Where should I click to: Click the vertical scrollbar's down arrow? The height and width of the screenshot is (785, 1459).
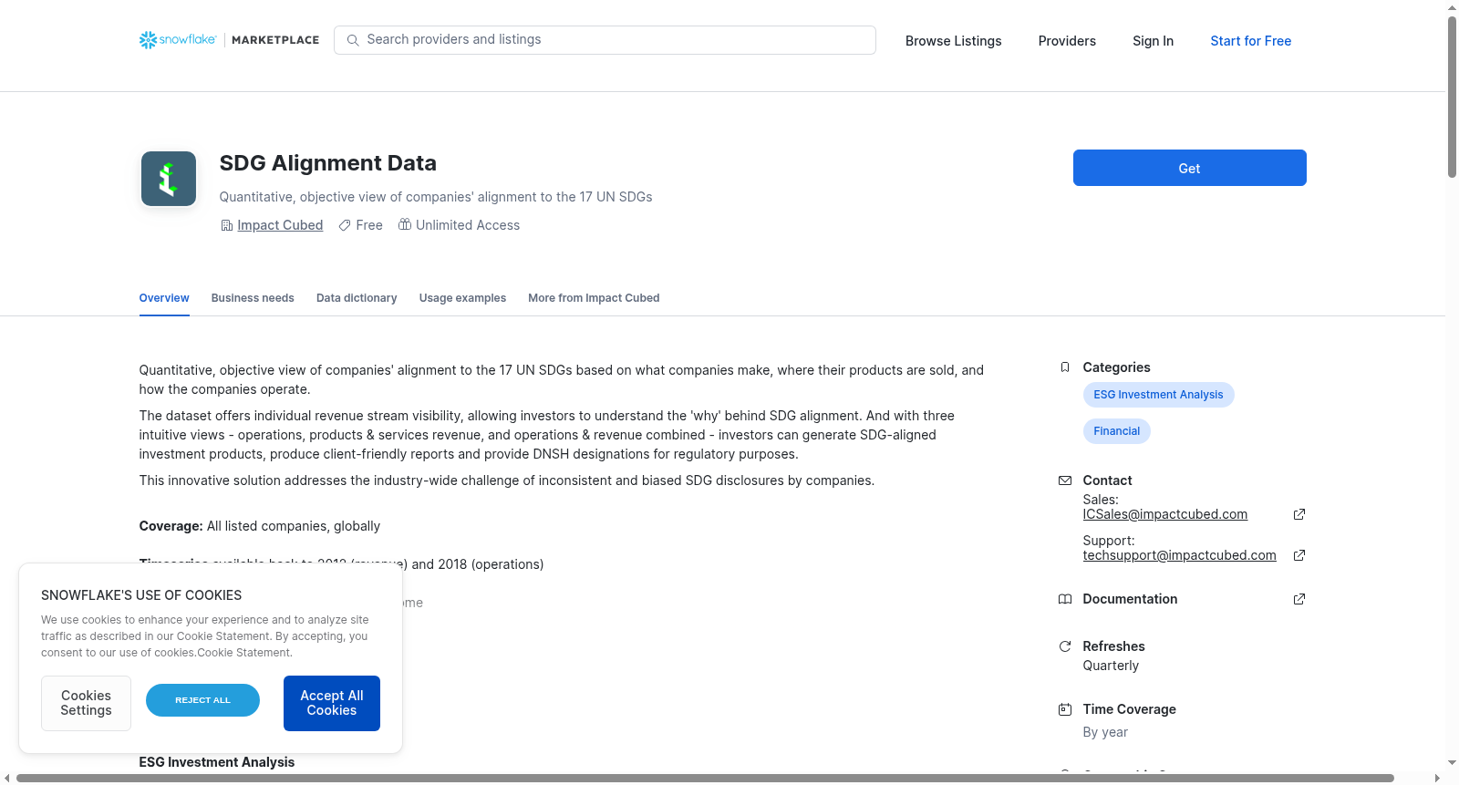1452,762
